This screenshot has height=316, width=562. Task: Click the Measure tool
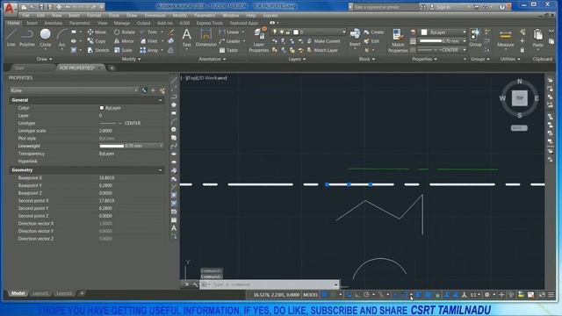point(506,39)
